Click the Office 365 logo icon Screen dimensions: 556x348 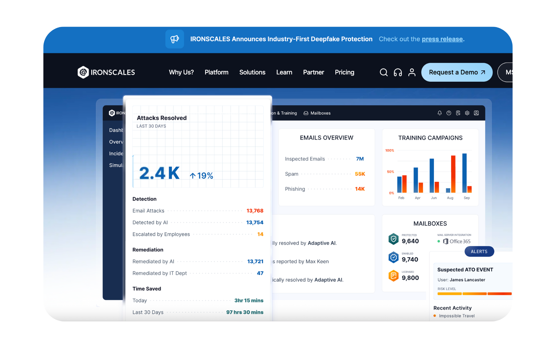[x=445, y=241]
